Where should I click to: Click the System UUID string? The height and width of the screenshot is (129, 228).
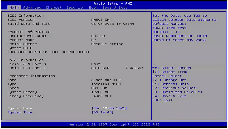tap(48, 52)
